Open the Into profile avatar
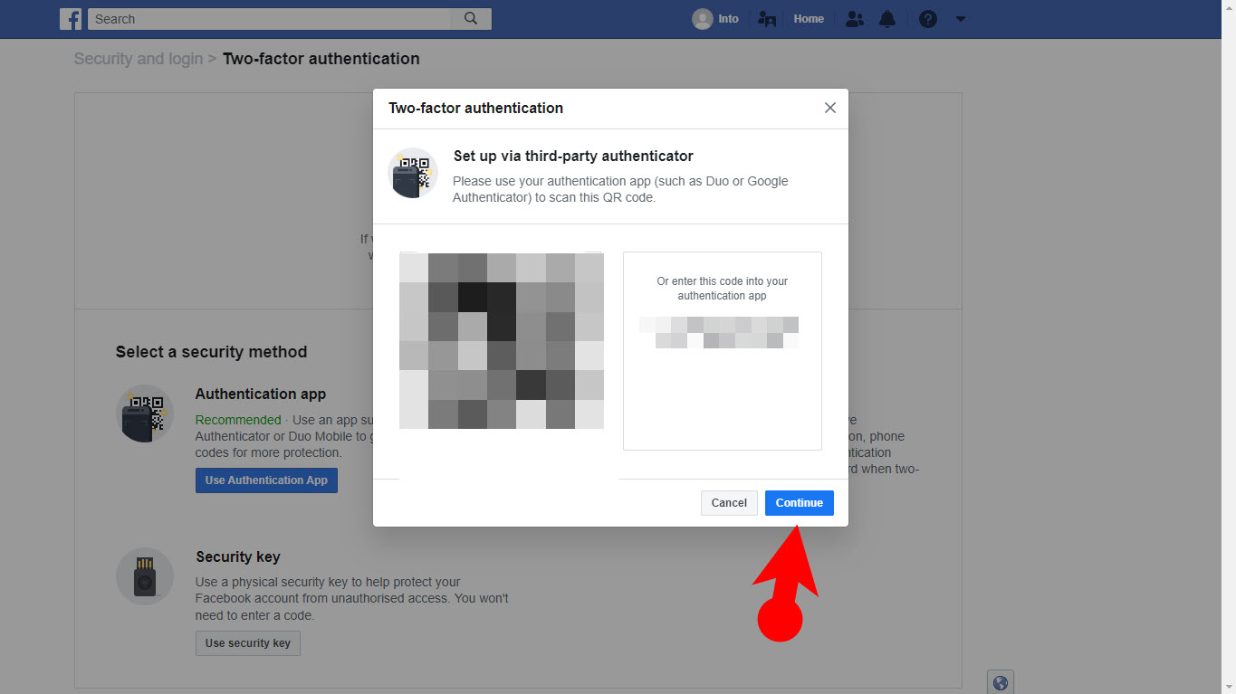Image resolution: width=1236 pixels, height=694 pixels. 703,19
